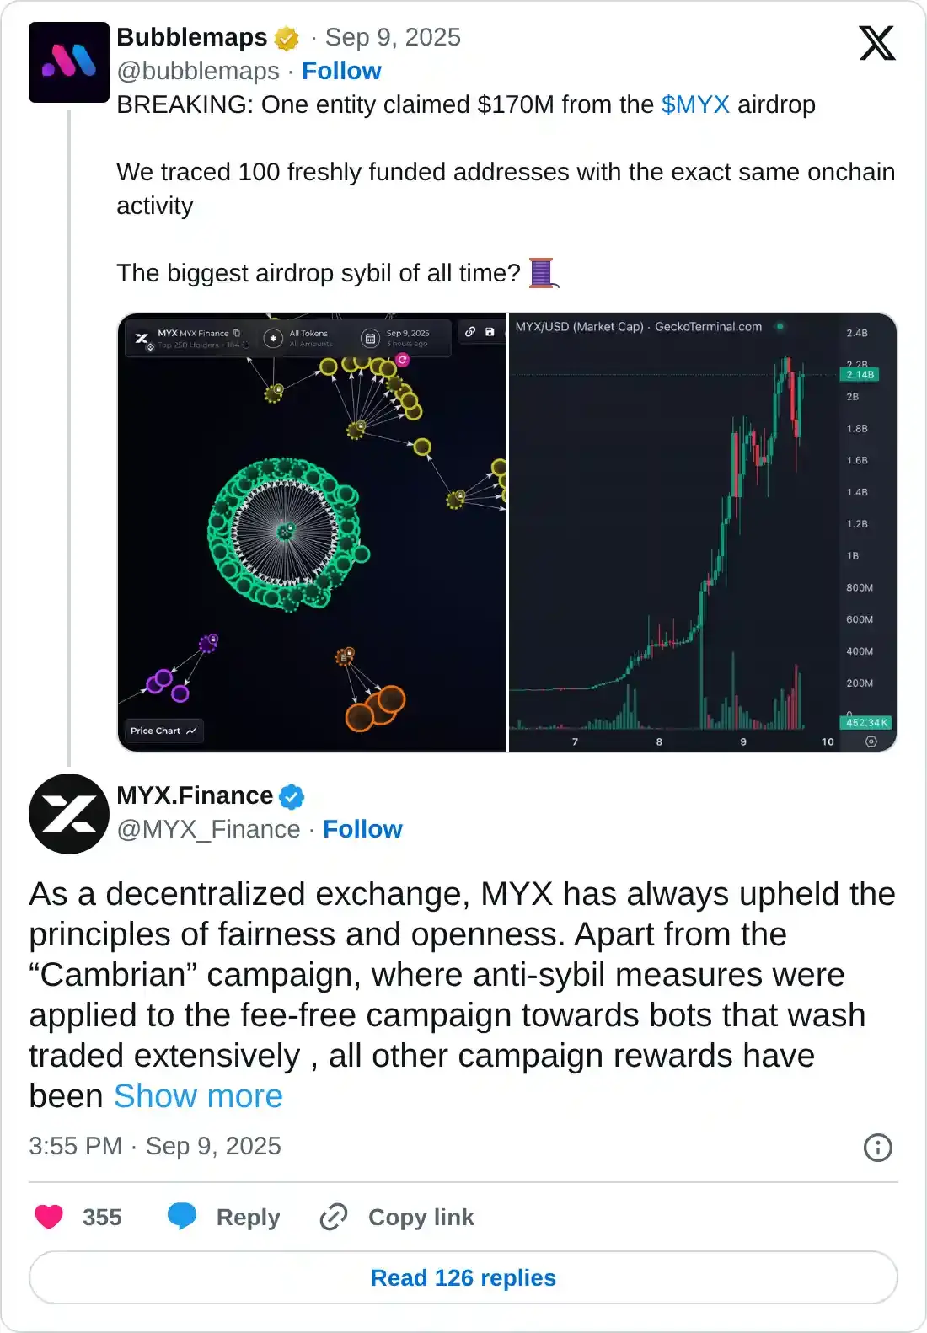Screen dimensions: 927x1333
Task: Click the Copy link label
Action: coord(421,1217)
